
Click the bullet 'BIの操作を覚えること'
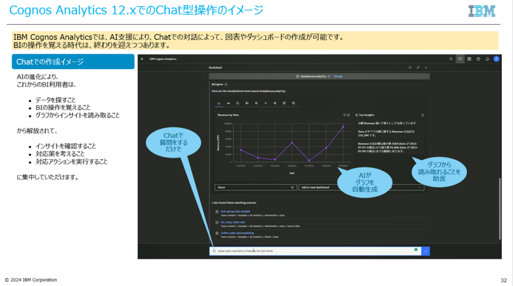[63, 108]
